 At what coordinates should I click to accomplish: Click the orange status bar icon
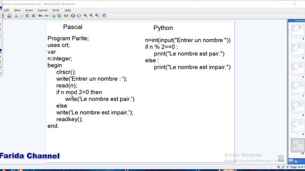point(278,167)
